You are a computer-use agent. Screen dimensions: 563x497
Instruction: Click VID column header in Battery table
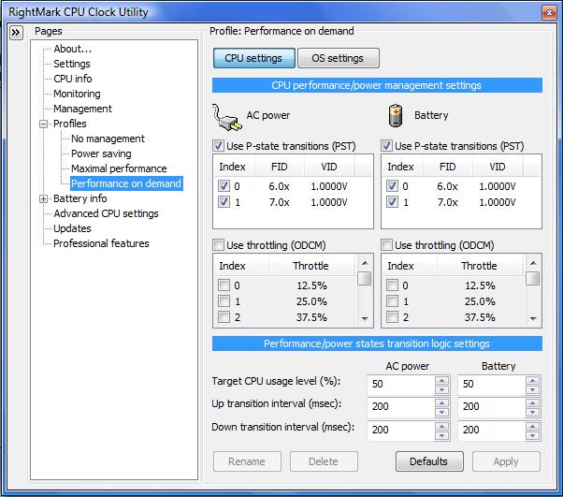[498, 167]
